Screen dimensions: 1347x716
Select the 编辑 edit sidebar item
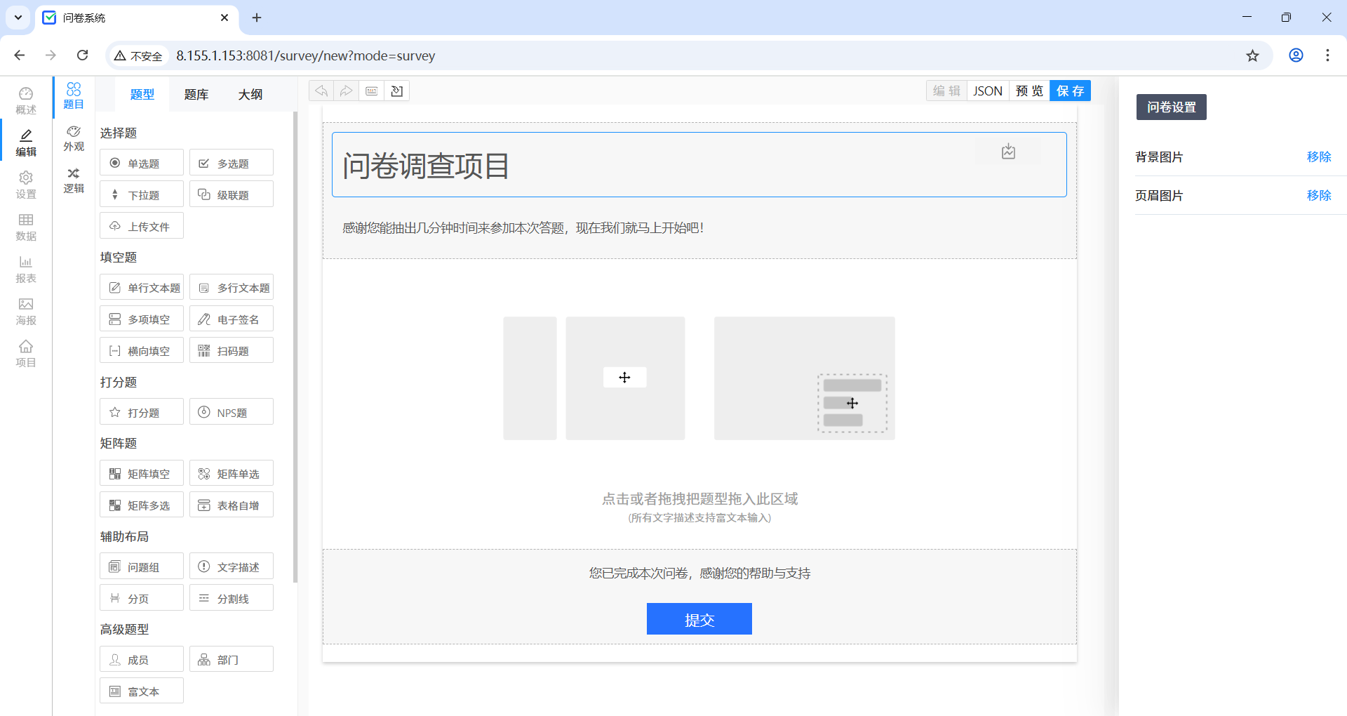point(26,143)
